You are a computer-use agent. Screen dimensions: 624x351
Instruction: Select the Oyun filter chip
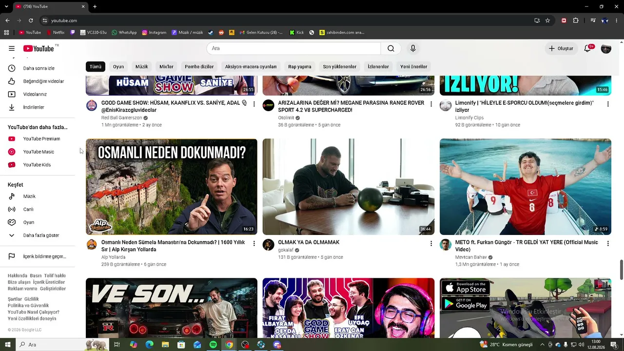click(118, 67)
